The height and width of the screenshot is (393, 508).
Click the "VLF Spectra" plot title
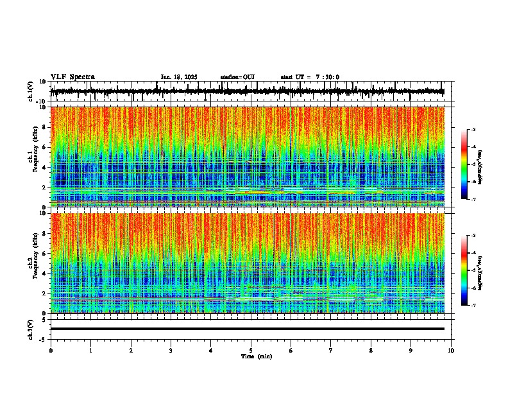coord(72,77)
